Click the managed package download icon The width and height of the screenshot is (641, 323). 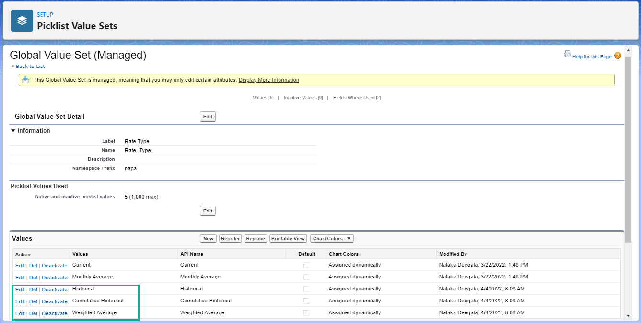click(26, 80)
